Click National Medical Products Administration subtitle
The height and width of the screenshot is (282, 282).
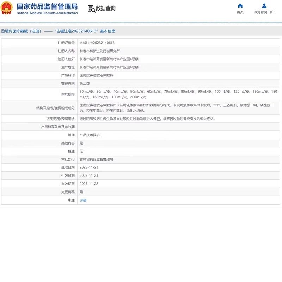(x=47, y=13)
